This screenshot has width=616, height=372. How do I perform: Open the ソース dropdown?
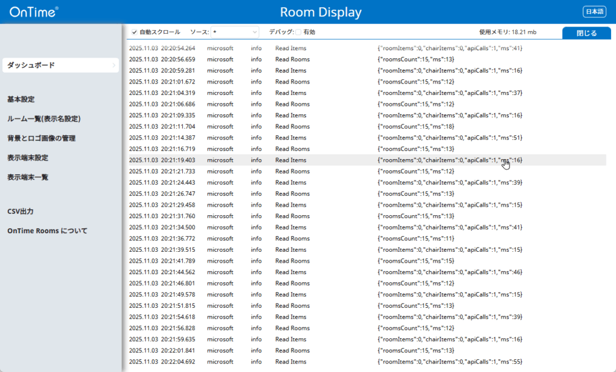click(235, 32)
